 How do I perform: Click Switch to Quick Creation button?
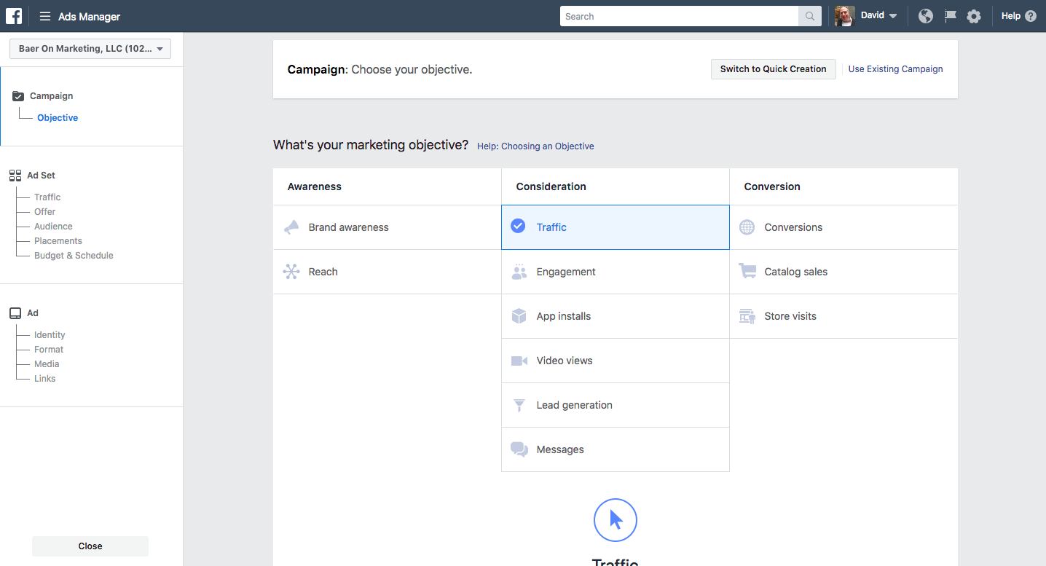point(773,69)
